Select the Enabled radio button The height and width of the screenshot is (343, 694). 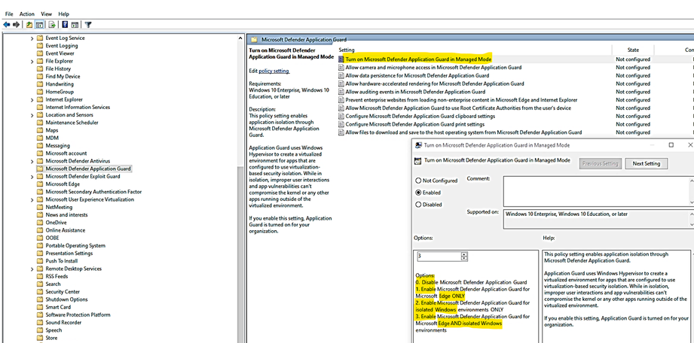(x=417, y=193)
